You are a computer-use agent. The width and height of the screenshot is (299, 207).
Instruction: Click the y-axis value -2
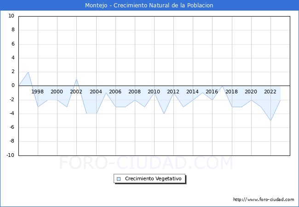tap(12, 99)
